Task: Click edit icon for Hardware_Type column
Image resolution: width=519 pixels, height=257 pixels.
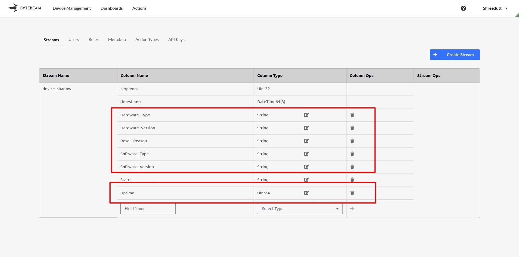Action: coord(306,115)
